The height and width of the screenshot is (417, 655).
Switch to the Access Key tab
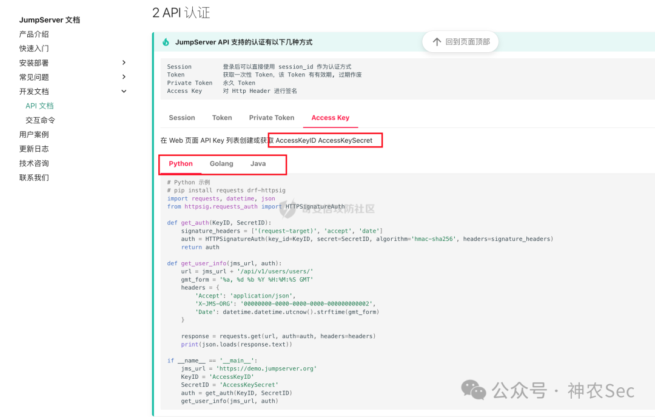point(331,118)
